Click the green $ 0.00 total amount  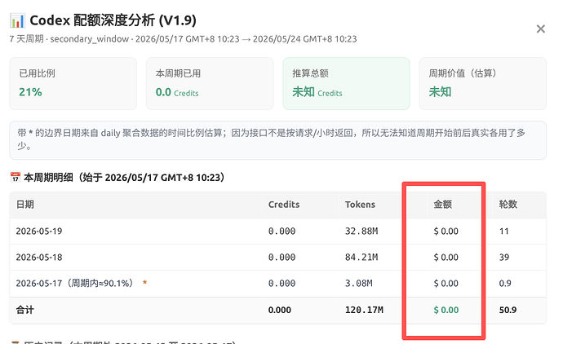(446, 310)
